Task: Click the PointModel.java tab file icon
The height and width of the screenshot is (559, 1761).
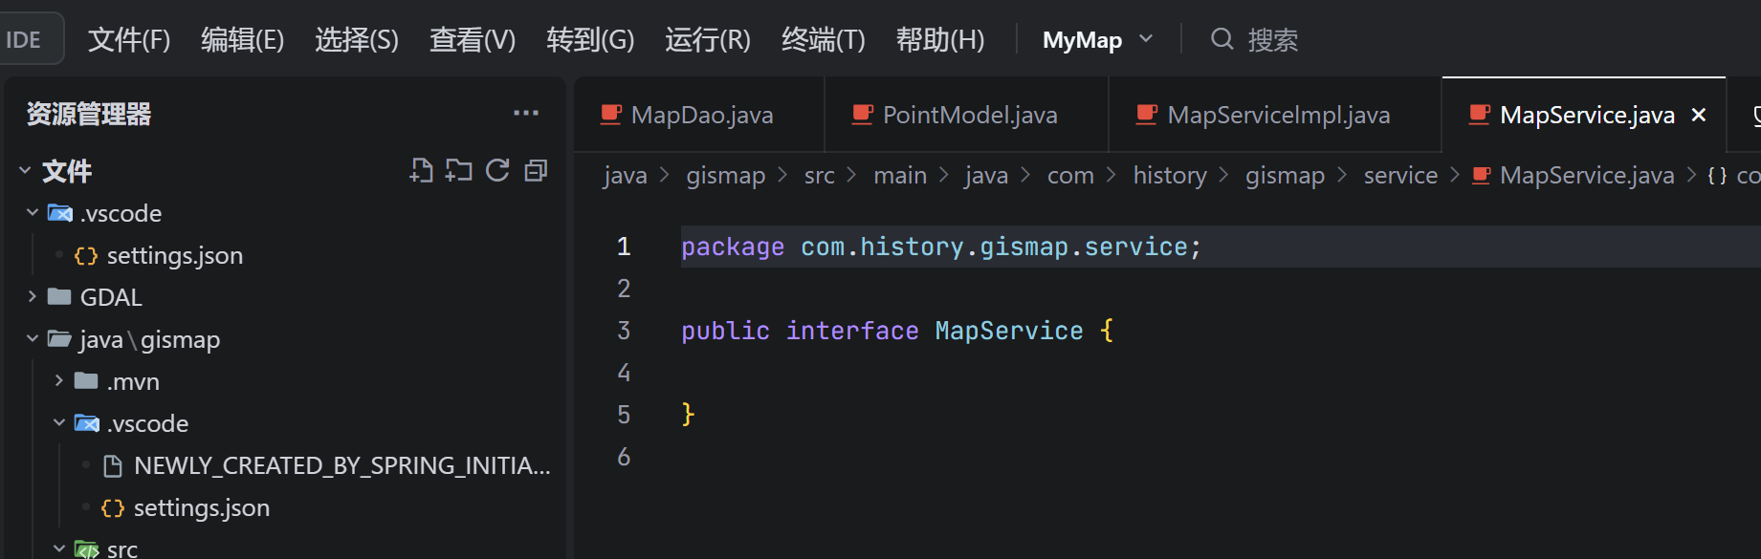Action: tap(863, 115)
